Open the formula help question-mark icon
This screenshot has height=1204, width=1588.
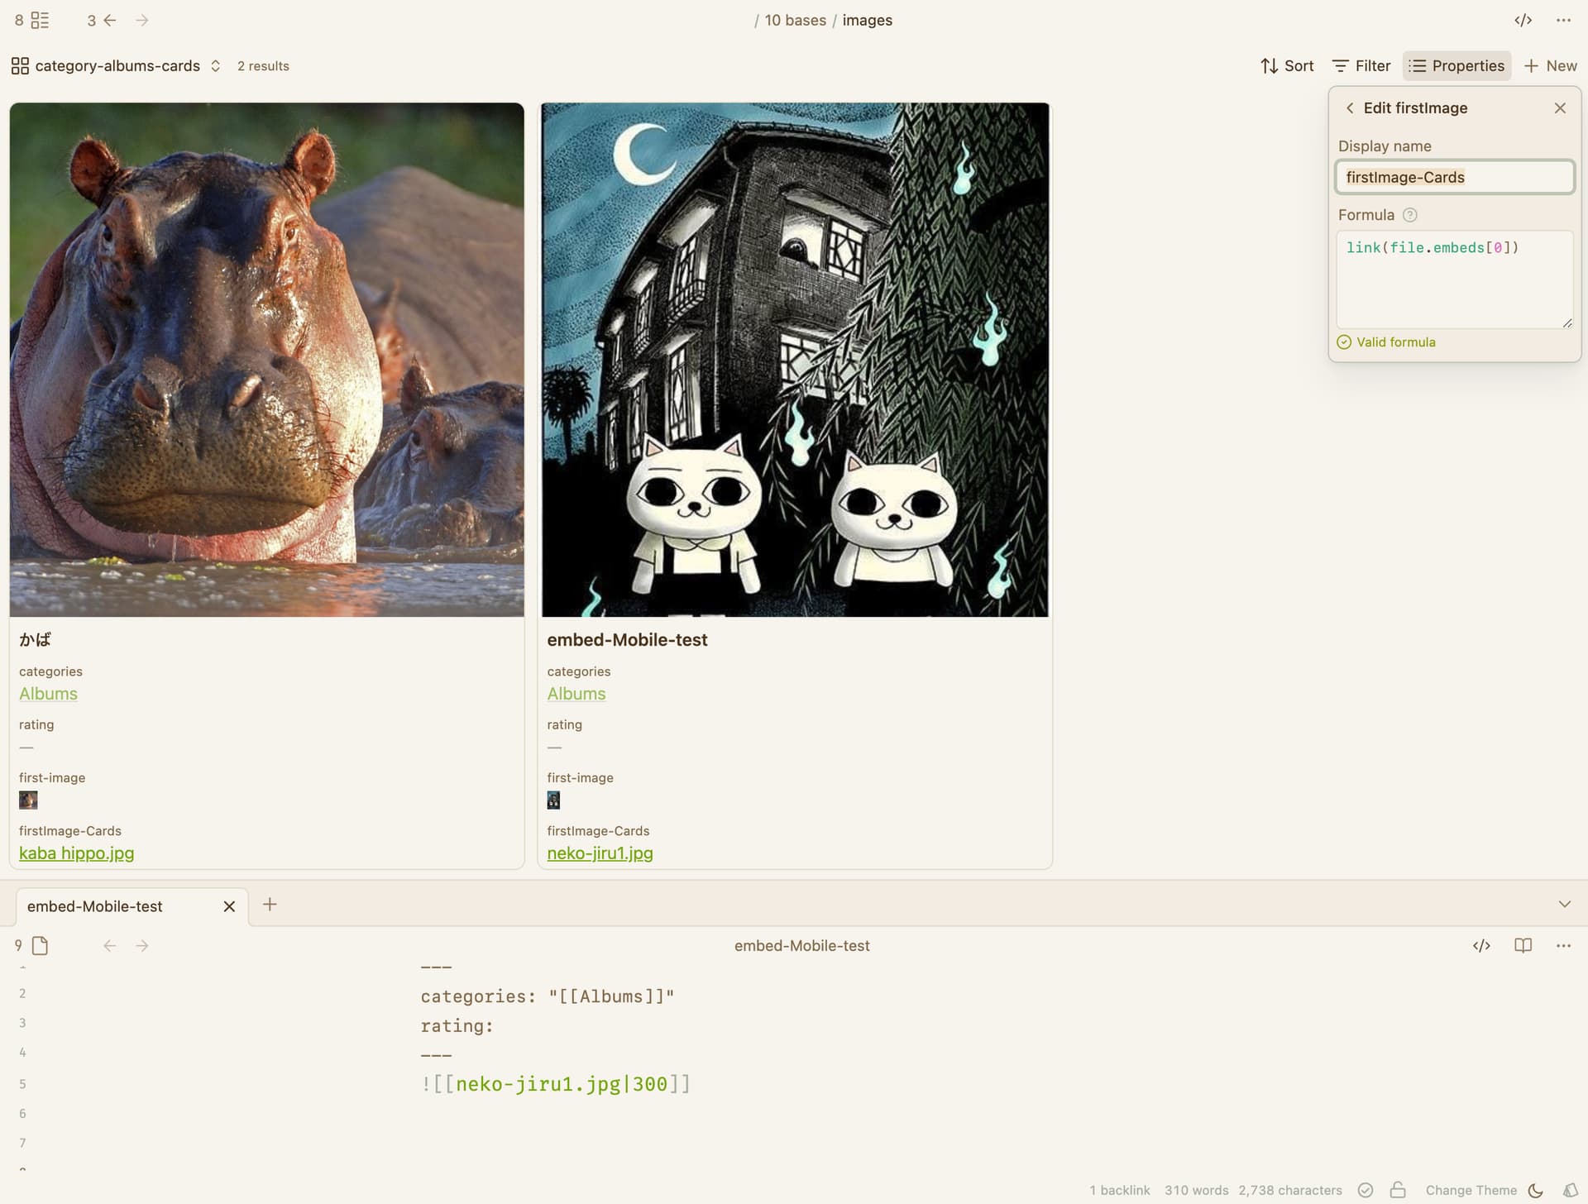1410,215
